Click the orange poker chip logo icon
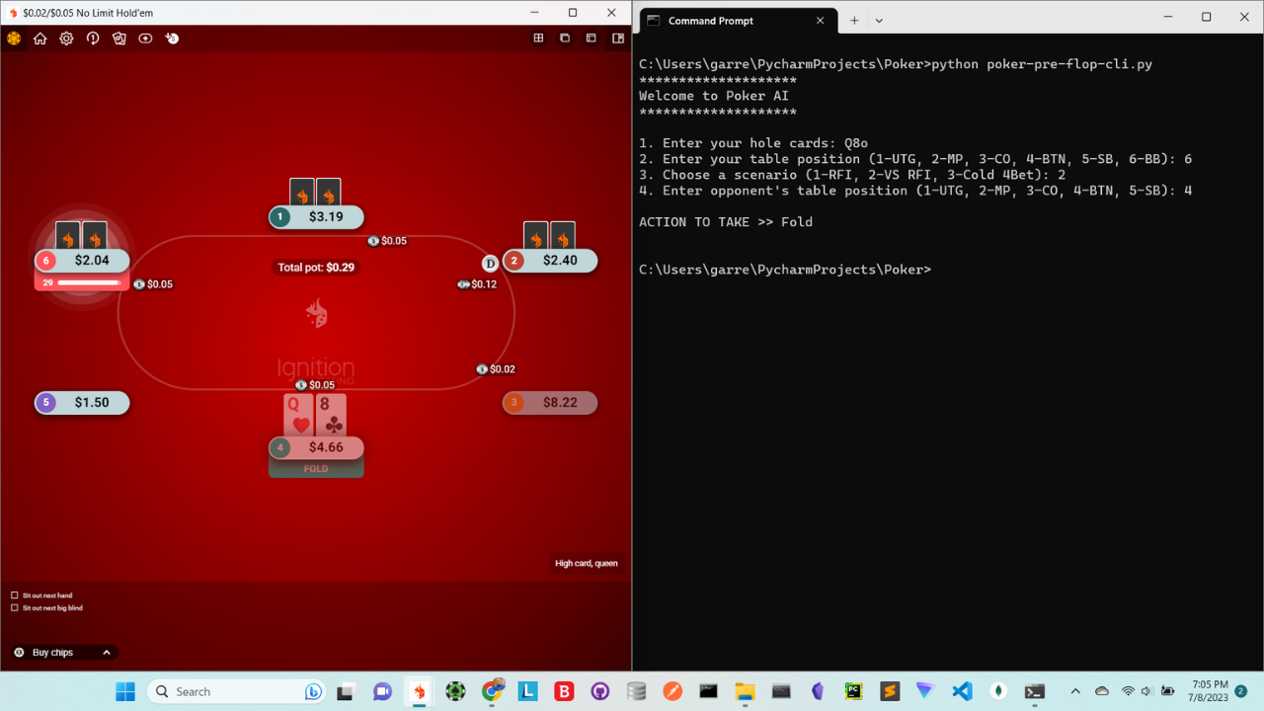 [x=14, y=39]
